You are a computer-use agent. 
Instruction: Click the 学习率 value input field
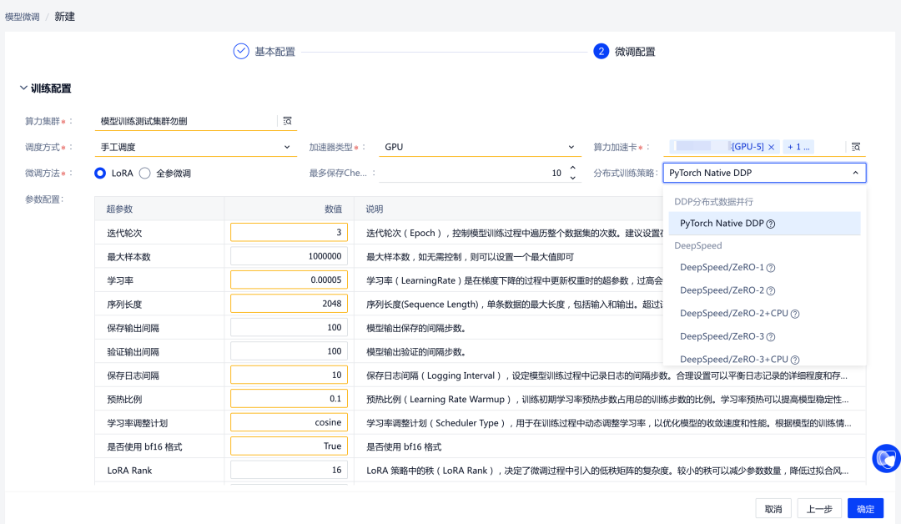289,280
